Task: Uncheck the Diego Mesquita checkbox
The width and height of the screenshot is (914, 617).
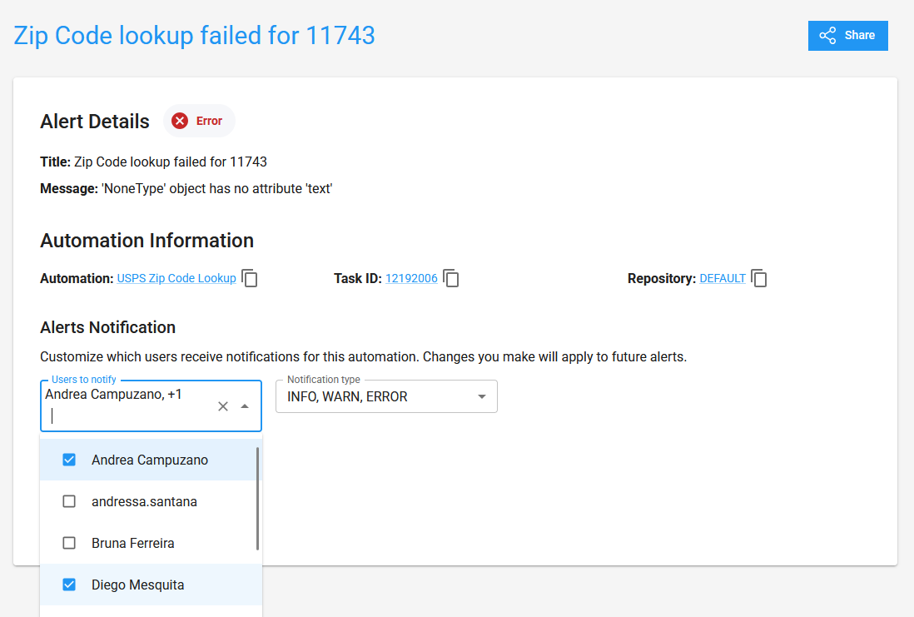Action: (69, 585)
